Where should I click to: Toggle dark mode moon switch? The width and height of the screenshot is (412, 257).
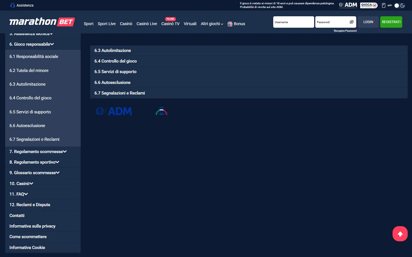(x=399, y=5)
